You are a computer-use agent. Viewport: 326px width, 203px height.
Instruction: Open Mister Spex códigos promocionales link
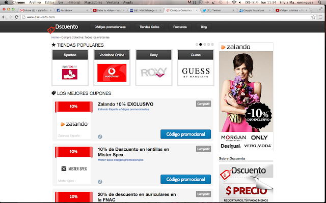pyautogui.click(x=121, y=160)
